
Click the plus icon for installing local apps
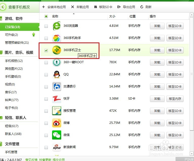click(44, 7)
